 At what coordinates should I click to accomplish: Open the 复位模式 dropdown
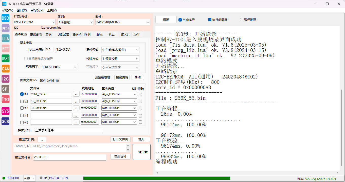120,50
